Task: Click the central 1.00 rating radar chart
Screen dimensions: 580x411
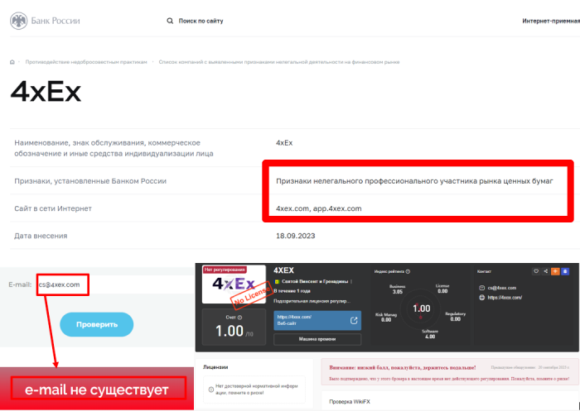Action: [421, 308]
